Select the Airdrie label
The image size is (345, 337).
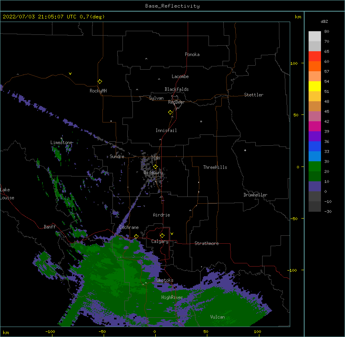[161, 215]
